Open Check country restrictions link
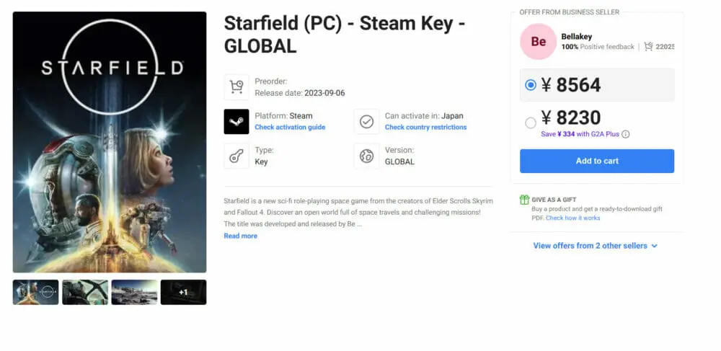The width and height of the screenshot is (721, 351). 425,128
